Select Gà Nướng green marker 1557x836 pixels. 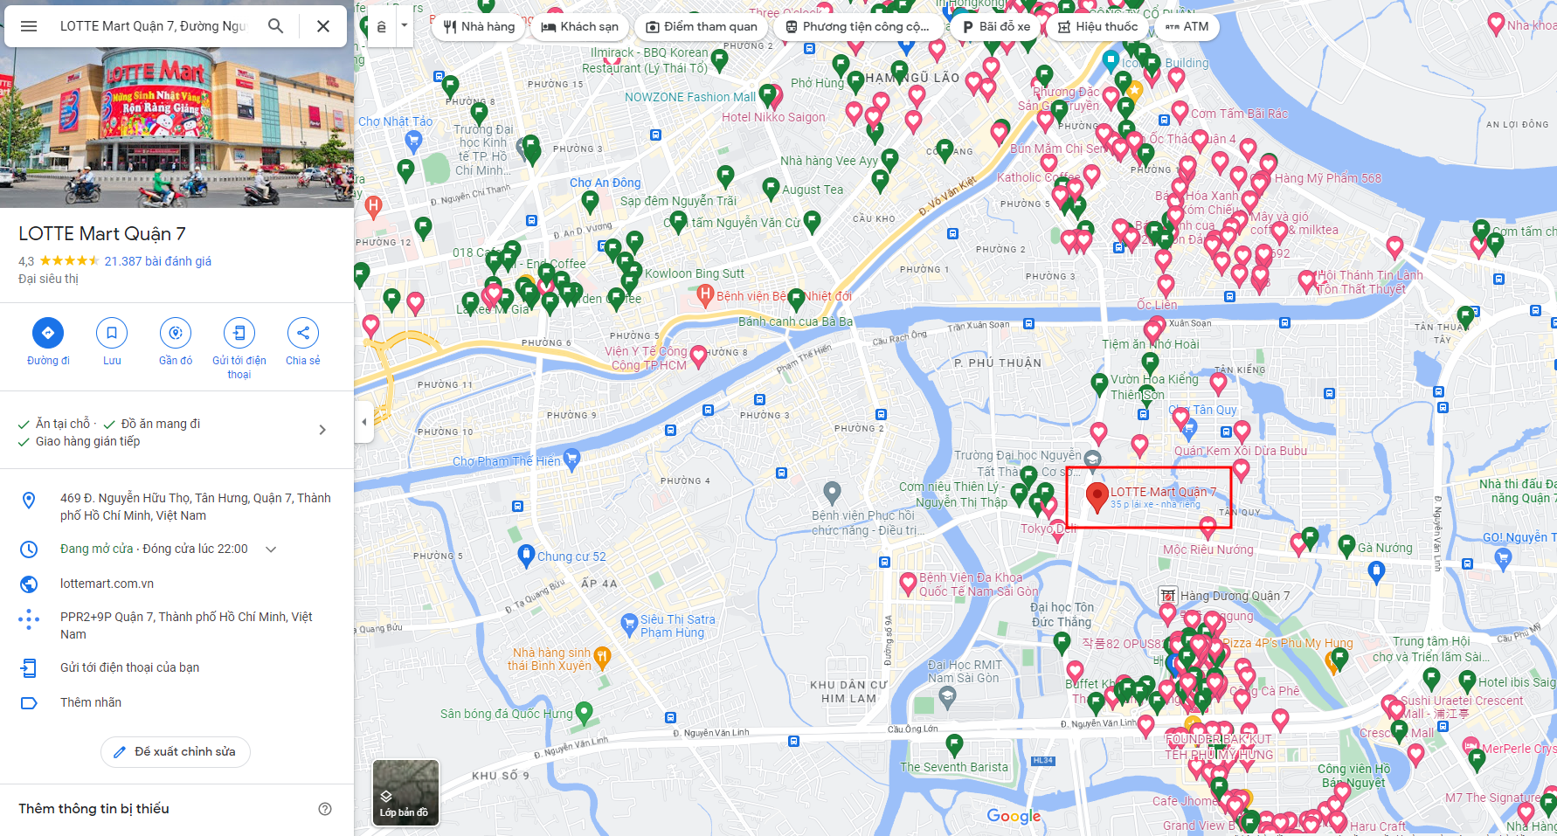click(1347, 546)
